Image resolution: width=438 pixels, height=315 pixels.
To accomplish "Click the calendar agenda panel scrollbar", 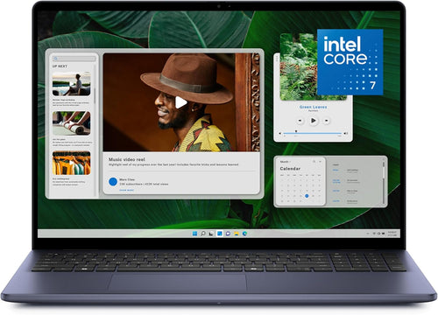I will 384,182.
